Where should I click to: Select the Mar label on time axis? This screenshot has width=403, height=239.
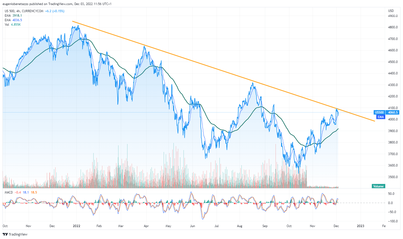[121, 226]
